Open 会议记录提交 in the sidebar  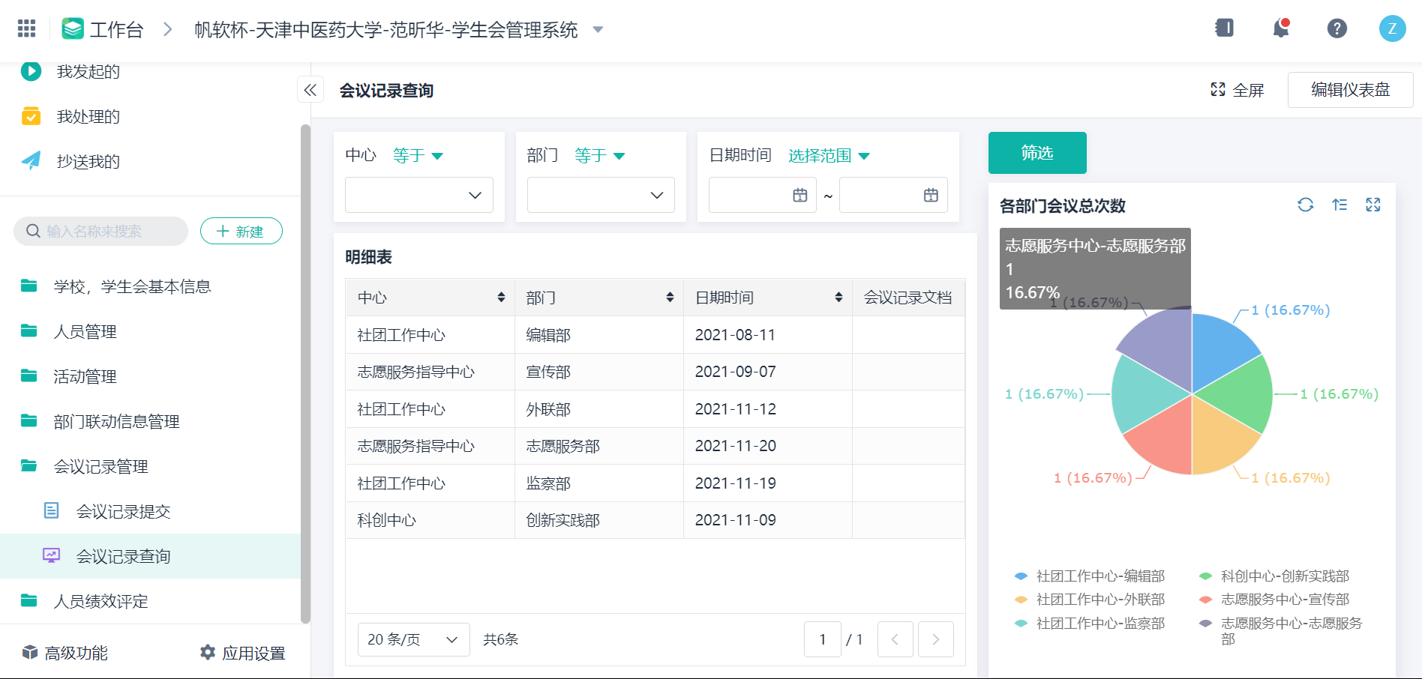(x=123, y=511)
